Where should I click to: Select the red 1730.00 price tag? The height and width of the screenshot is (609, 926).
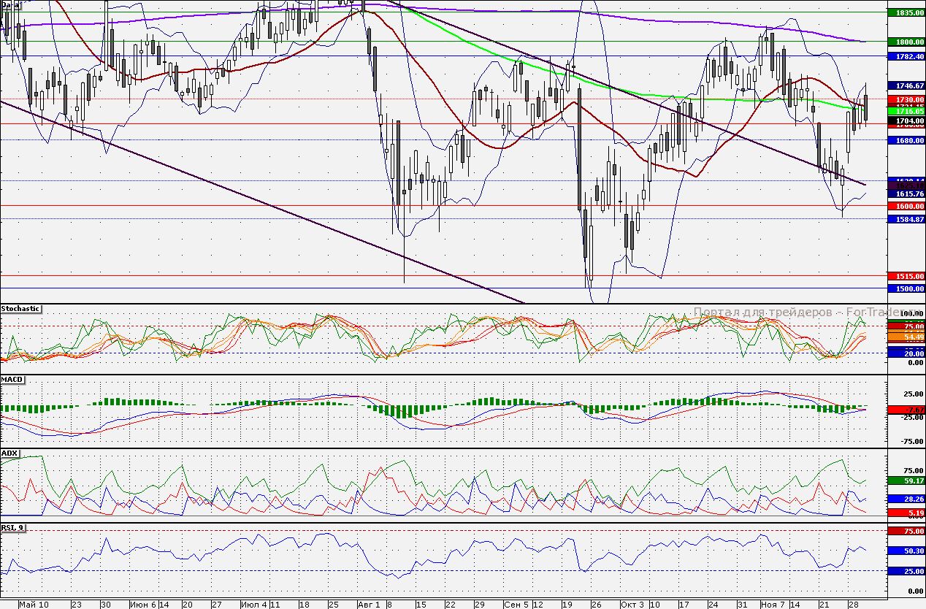tap(906, 99)
